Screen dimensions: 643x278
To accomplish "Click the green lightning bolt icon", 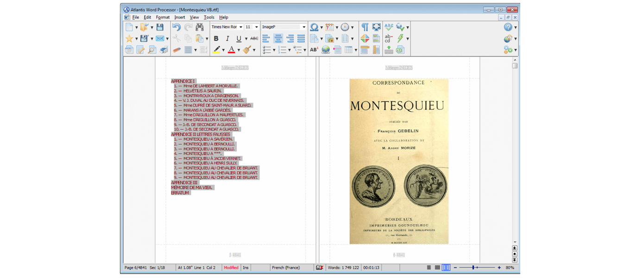I will 400,38.
